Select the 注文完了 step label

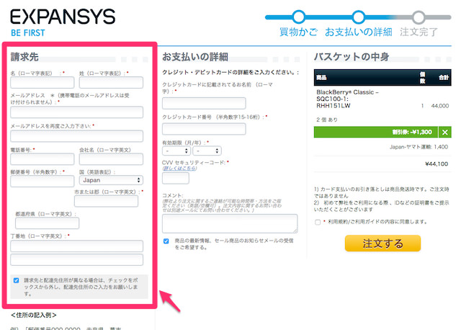(419, 32)
